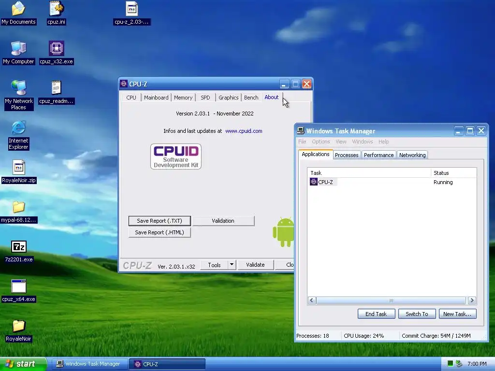Image resolution: width=495 pixels, height=371 pixels.
Task: Open the Windows menu in Task Manager
Action: click(363, 142)
